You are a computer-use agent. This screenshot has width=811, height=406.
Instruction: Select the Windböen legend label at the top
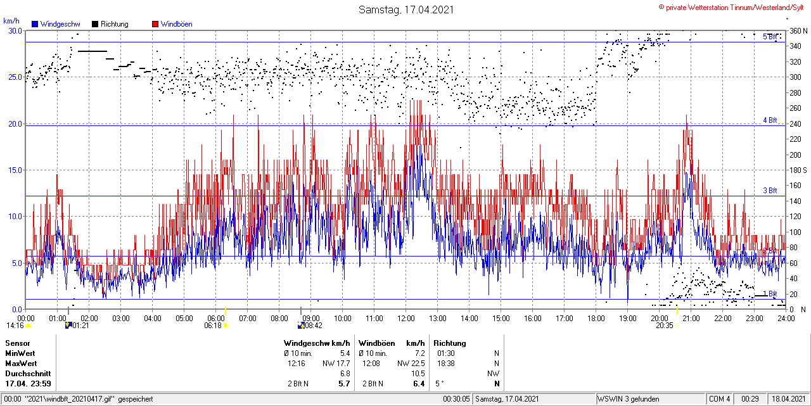177,24
